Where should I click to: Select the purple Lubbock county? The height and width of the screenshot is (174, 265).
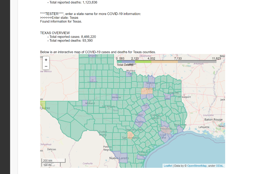tap(93, 79)
